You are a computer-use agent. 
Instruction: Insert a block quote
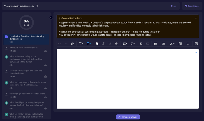pos(180,44)
